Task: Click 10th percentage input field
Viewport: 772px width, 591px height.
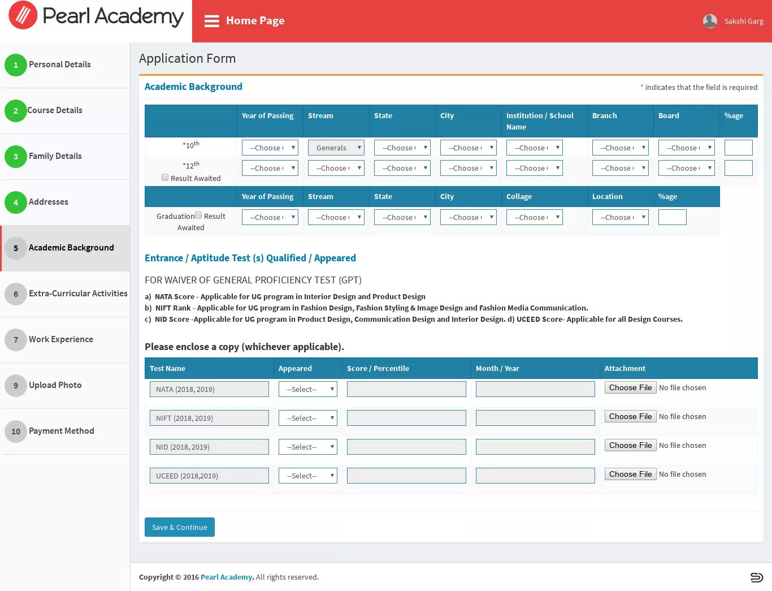Action: coord(739,148)
